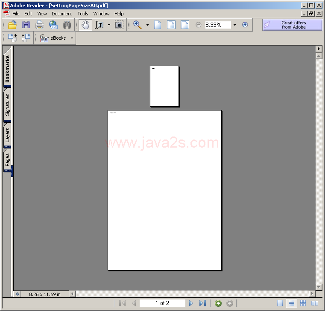
Task: Click the zoom in plus button
Action: click(245, 25)
